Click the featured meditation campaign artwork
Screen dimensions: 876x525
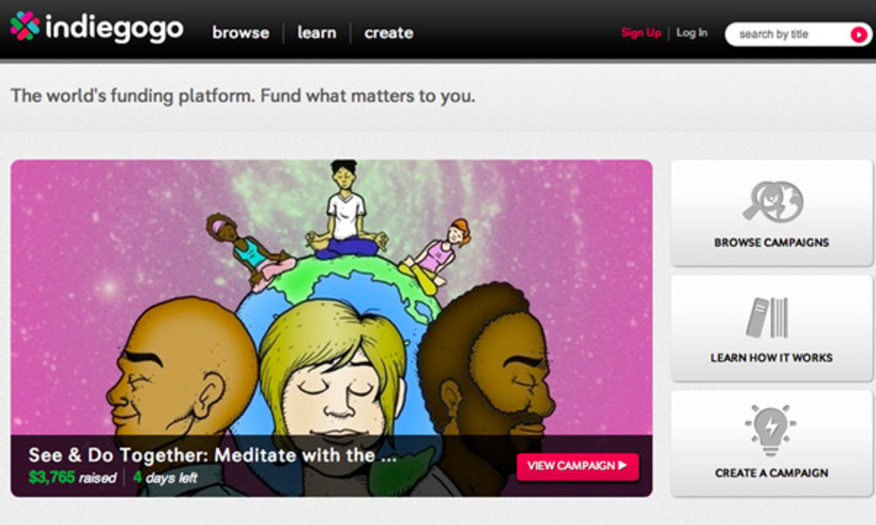[x=332, y=297]
